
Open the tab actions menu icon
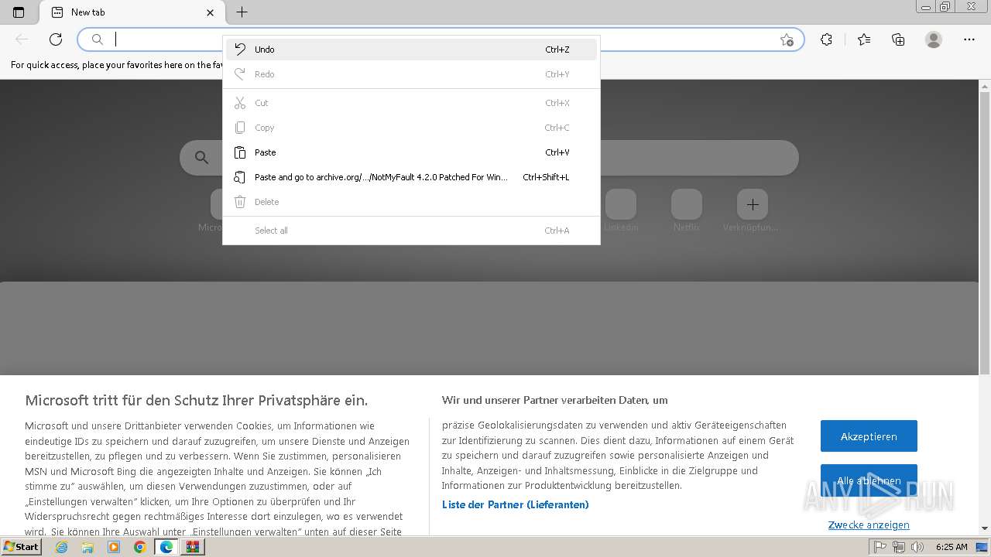(19, 12)
